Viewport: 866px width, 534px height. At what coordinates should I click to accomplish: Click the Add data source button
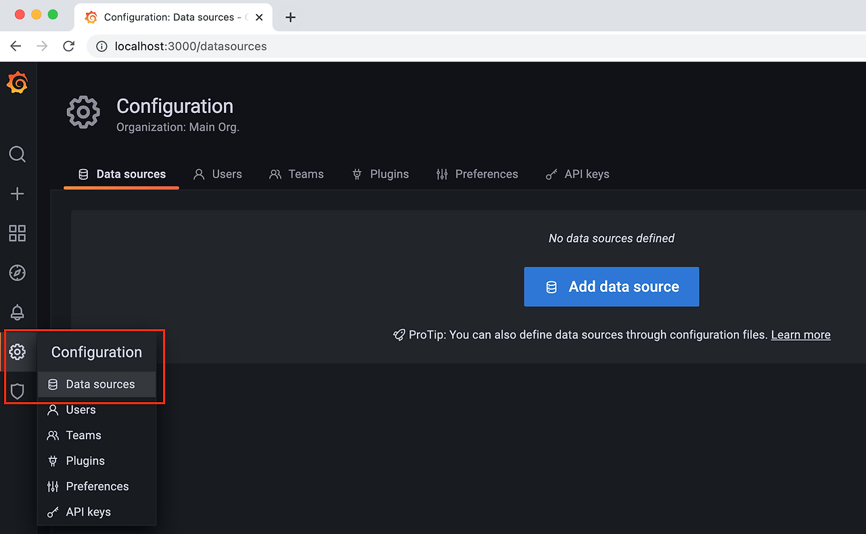pyautogui.click(x=612, y=287)
